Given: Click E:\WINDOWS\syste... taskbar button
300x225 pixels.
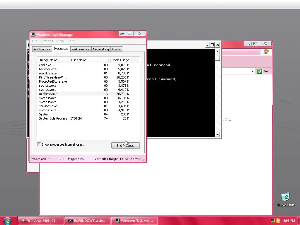Looking at the screenshot, I should (x=88, y=221).
